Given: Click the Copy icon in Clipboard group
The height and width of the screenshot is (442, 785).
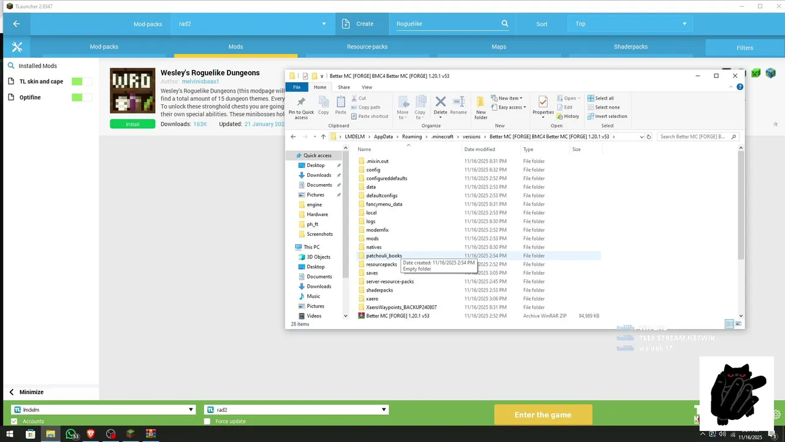Looking at the screenshot, I should 323,105.
